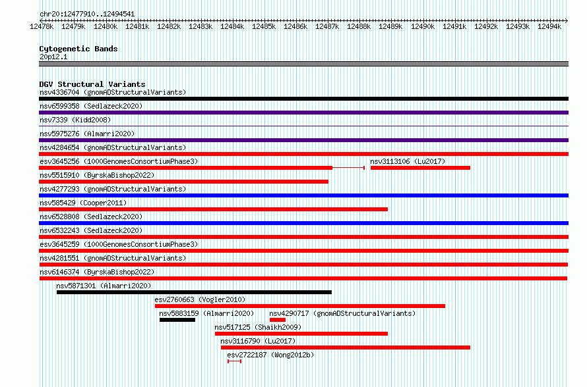Open nsv4277293 gnomAD variant label

pos(113,189)
